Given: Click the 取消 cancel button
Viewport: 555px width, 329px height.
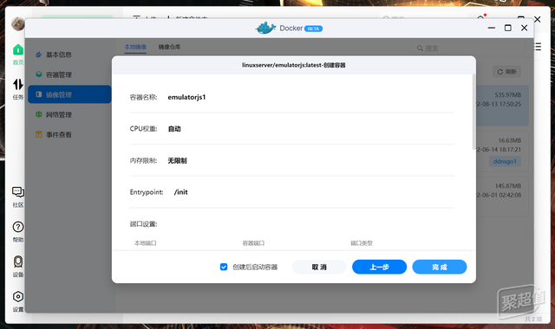Looking at the screenshot, I should 319,267.
